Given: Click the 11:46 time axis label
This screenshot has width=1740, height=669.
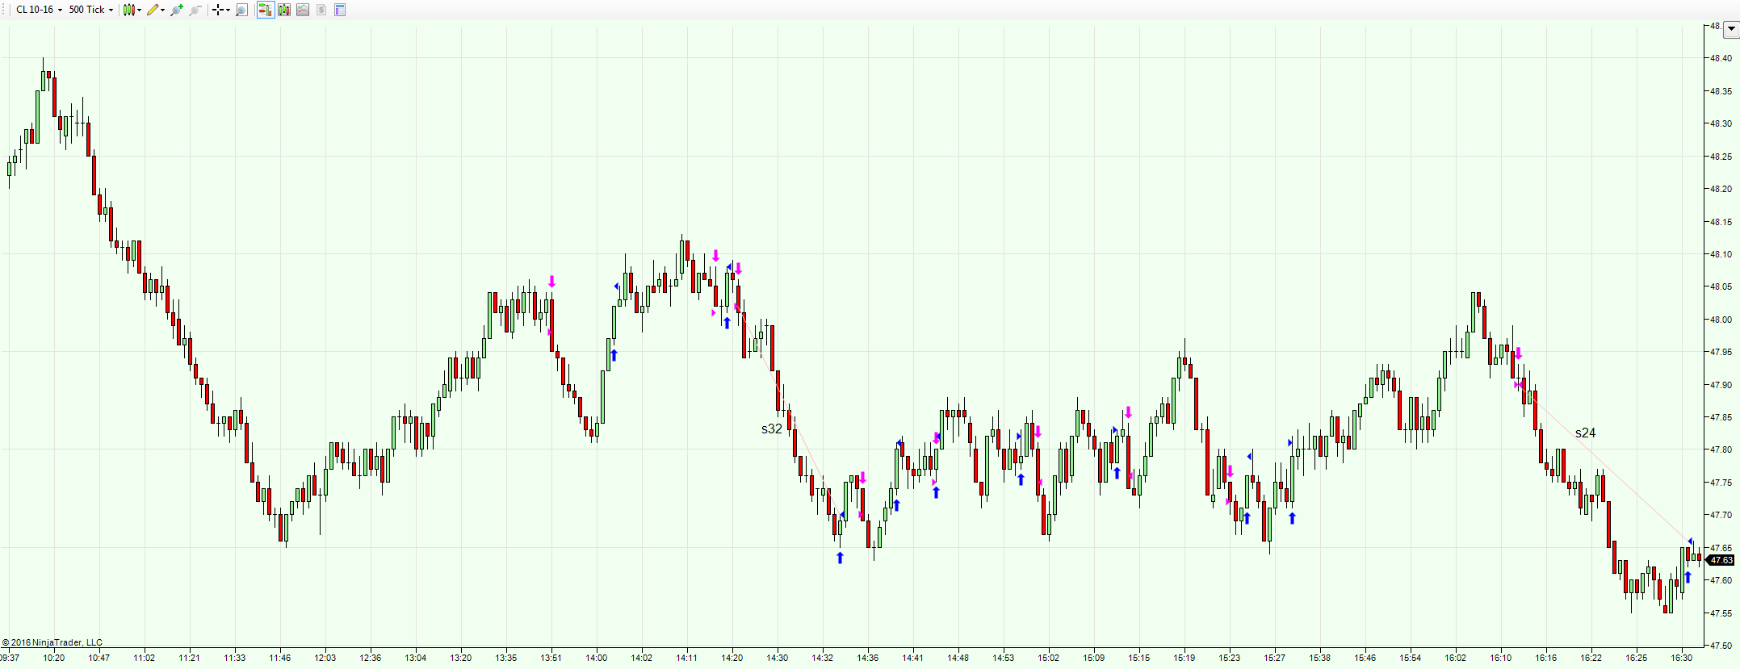Looking at the screenshot, I should [x=280, y=658].
